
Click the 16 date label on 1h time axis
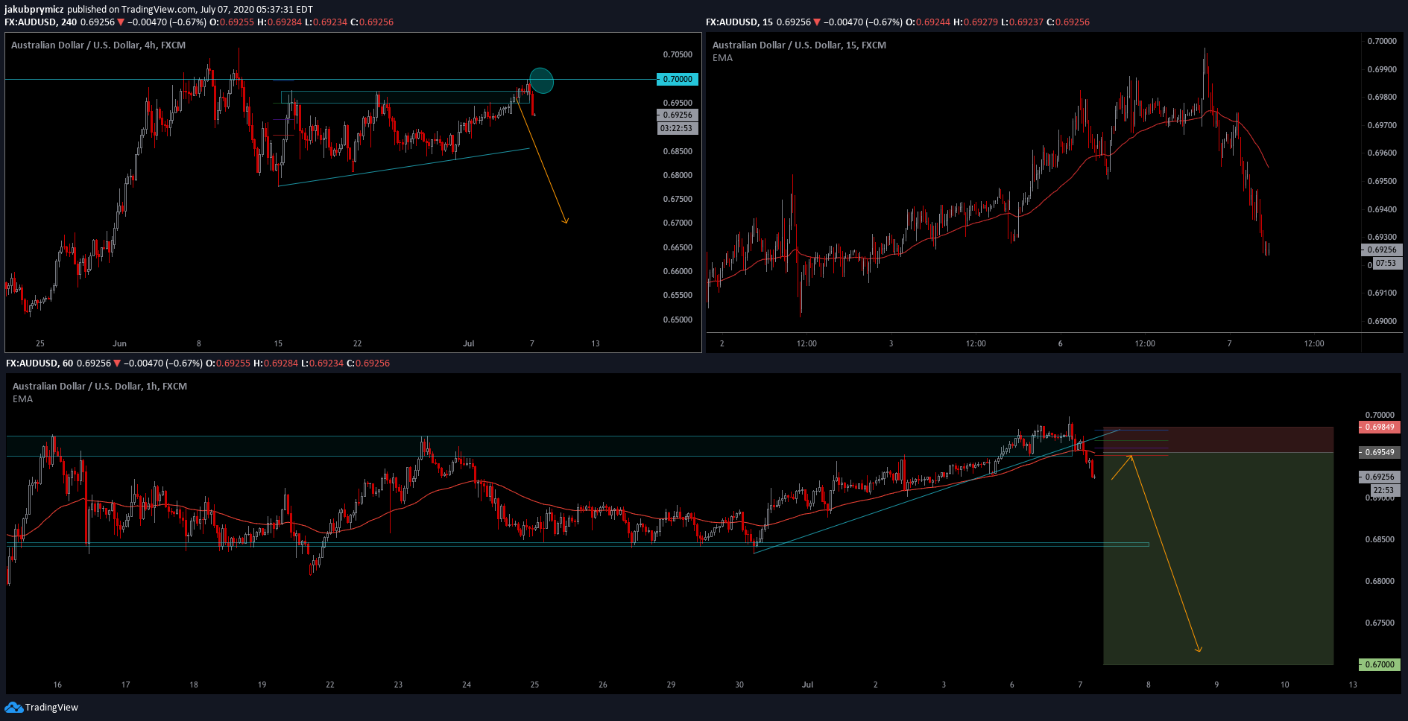click(x=57, y=685)
